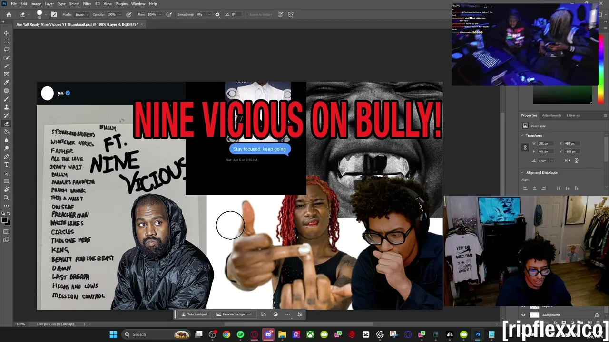
Task: Toggle pressure for size button
Action: point(280,14)
